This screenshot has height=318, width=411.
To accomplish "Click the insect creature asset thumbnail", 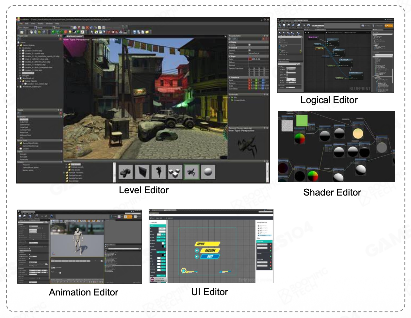I will pyautogui.click(x=191, y=172).
